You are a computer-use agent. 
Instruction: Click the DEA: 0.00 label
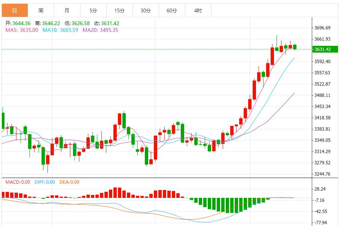click(x=69, y=182)
